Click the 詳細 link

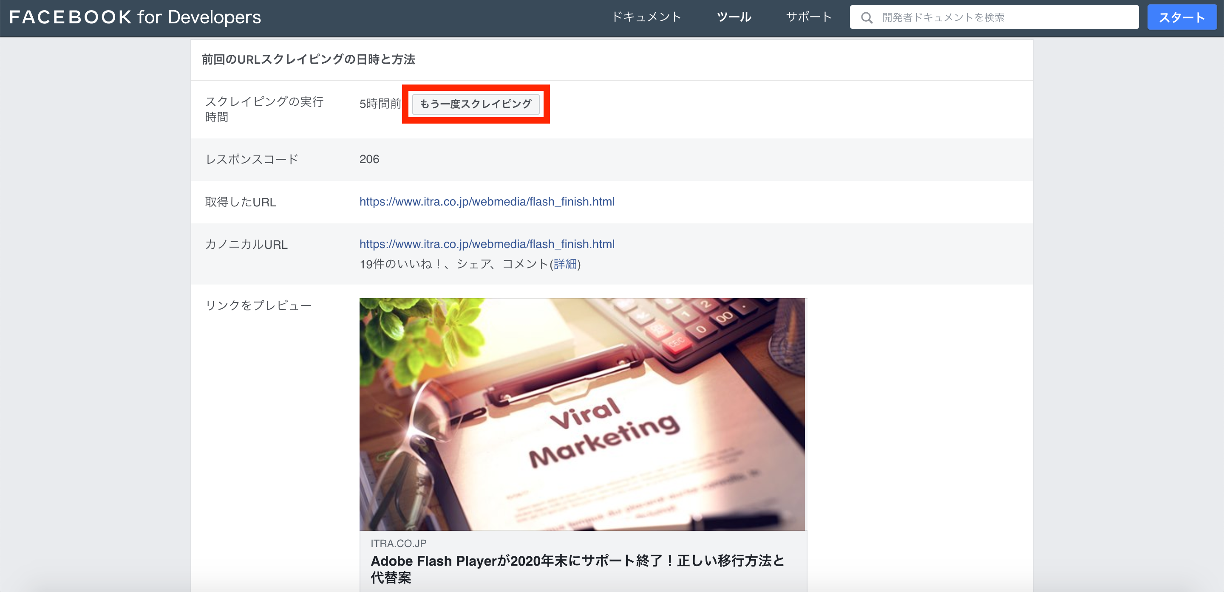click(565, 264)
